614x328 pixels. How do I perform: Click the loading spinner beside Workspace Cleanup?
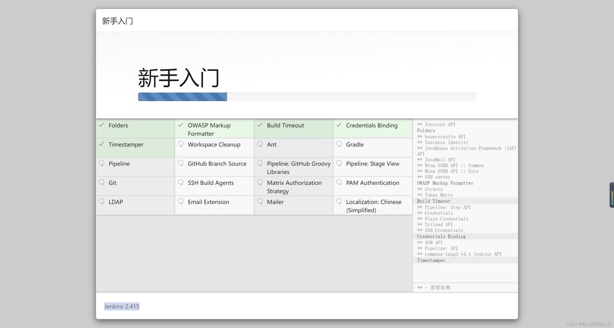pyautogui.click(x=181, y=145)
